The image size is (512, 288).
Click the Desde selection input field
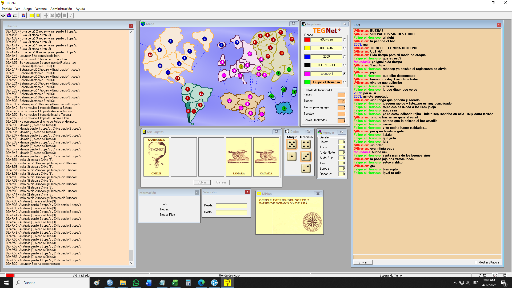[x=231, y=206]
